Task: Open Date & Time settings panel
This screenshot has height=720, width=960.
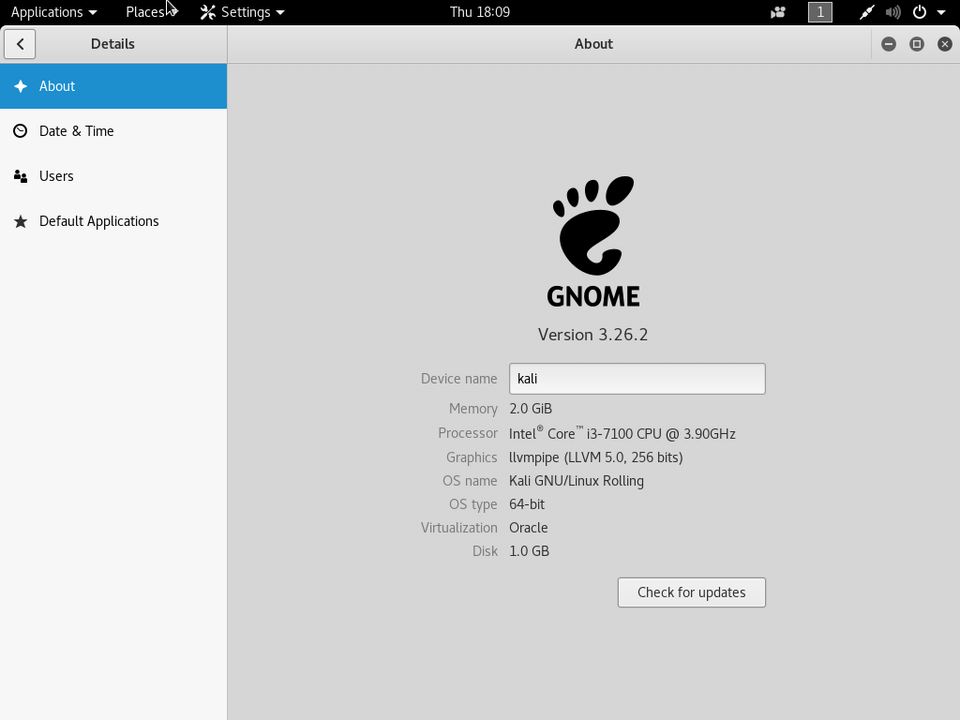Action: (x=113, y=131)
